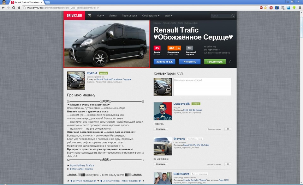Image resolution: width=303 pixels, height=185 pixels.
Task: Open the Chrome hamburger menu
Action: click(x=300, y=8)
